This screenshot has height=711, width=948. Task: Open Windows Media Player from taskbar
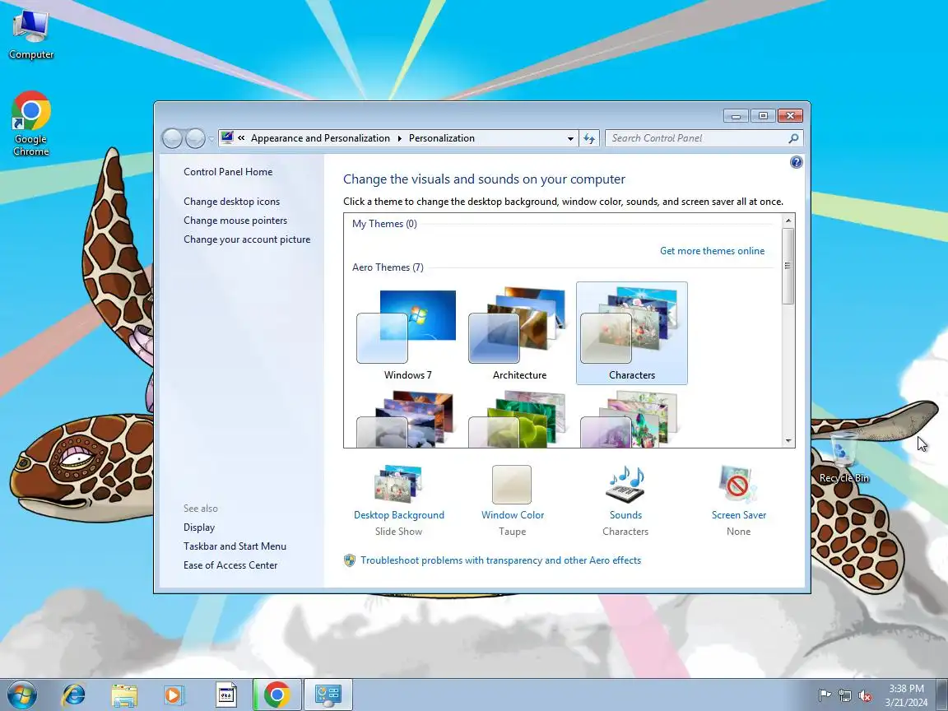(x=174, y=695)
